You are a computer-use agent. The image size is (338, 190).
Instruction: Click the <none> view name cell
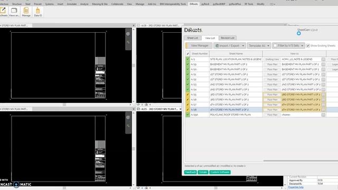tap(301, 115)
